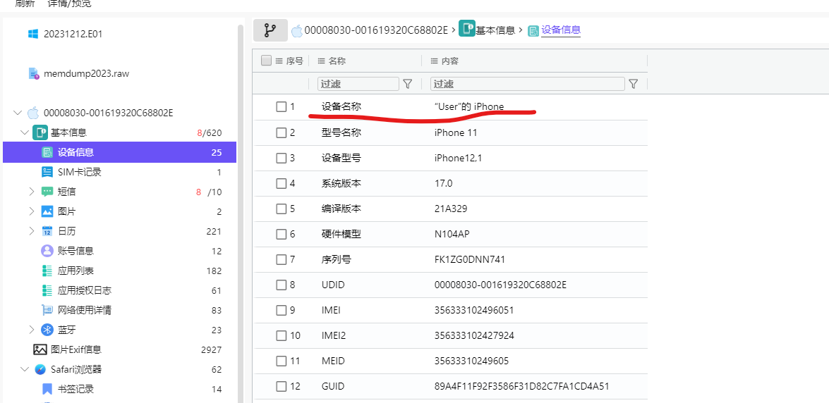Expand the 图片 tree node
The image size is (829, 403).
click(32, 211)
